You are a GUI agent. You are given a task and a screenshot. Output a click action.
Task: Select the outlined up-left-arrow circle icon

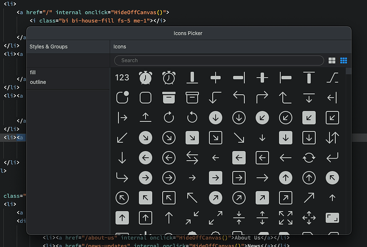pyautogui.click(x=122, y=198)
